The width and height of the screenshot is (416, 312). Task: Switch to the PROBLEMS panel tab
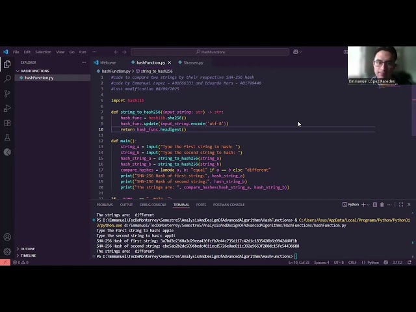coord(105,205)
